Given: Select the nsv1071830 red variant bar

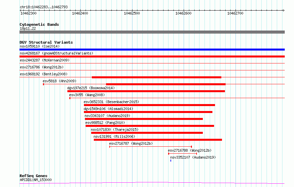Looking at the screenshot, I should 147,133.
